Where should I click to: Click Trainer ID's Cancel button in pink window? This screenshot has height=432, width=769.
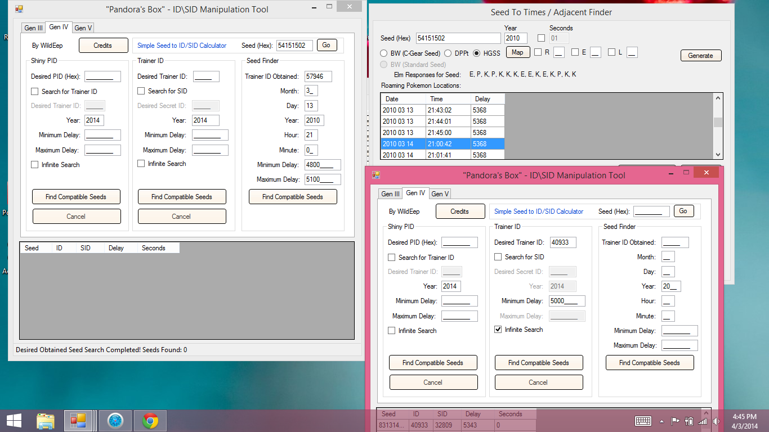click(539, 382)
